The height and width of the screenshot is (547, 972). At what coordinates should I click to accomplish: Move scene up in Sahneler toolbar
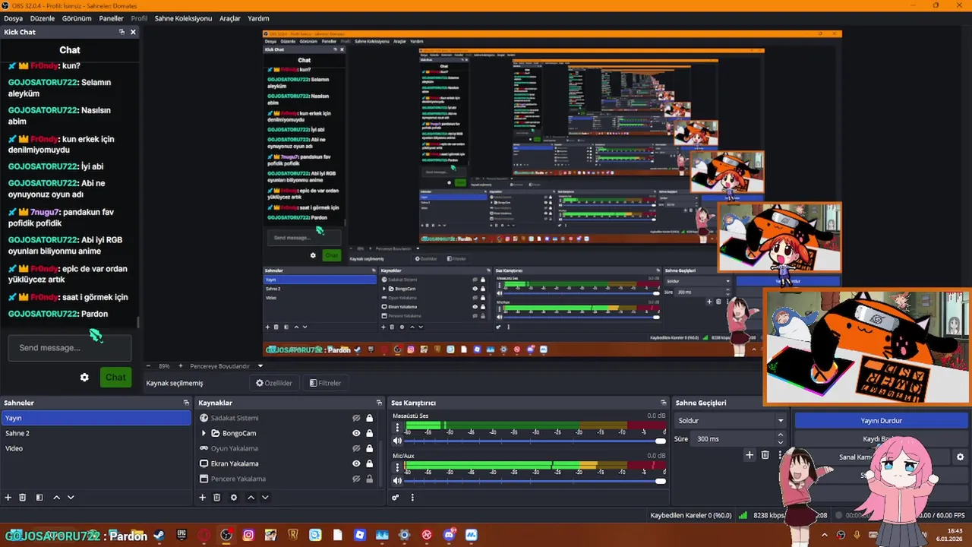[x=56, y=498]
